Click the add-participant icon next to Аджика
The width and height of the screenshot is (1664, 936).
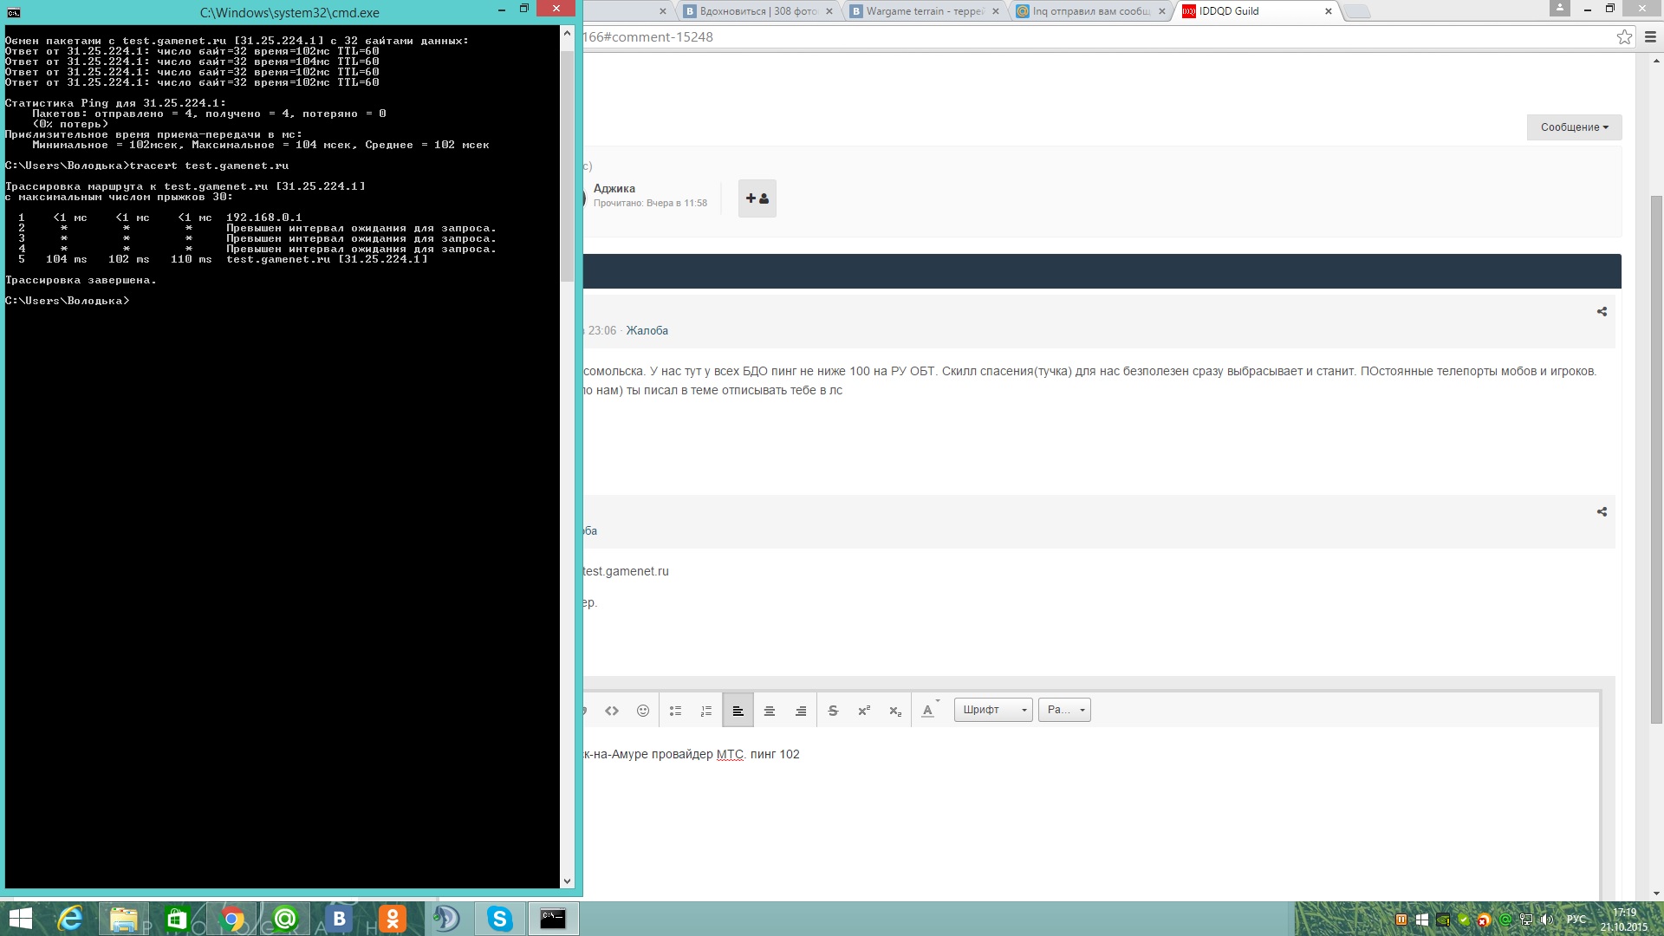coord(757,198)
